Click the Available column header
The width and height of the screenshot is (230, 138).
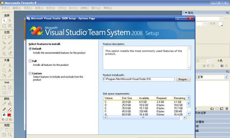(x=146, y=98)
